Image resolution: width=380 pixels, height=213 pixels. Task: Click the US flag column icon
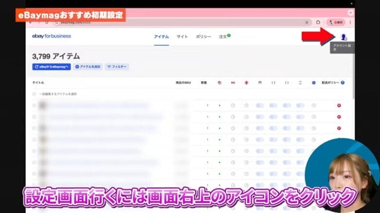[219, 83]
